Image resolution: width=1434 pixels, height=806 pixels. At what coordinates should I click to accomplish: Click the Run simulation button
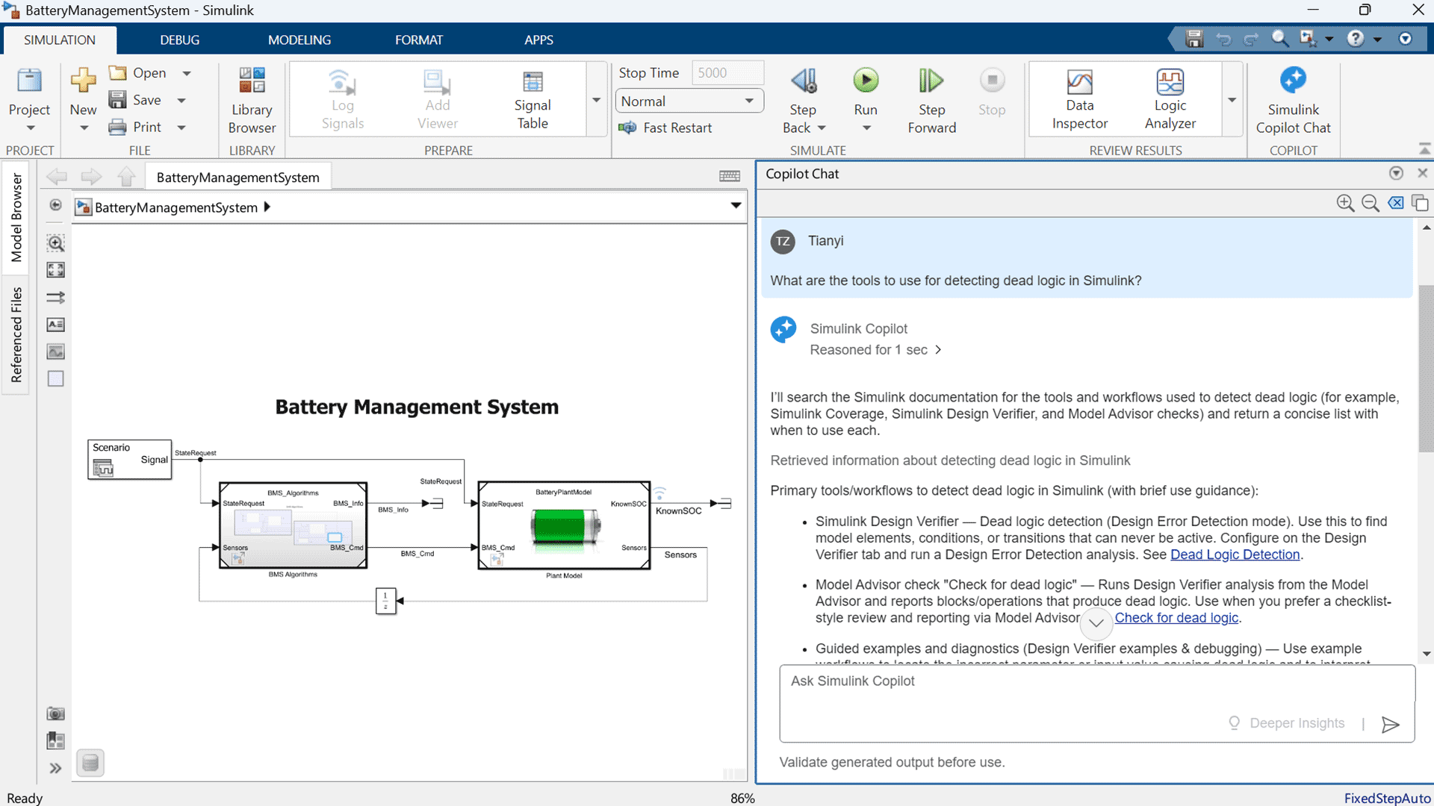[866, 81]
